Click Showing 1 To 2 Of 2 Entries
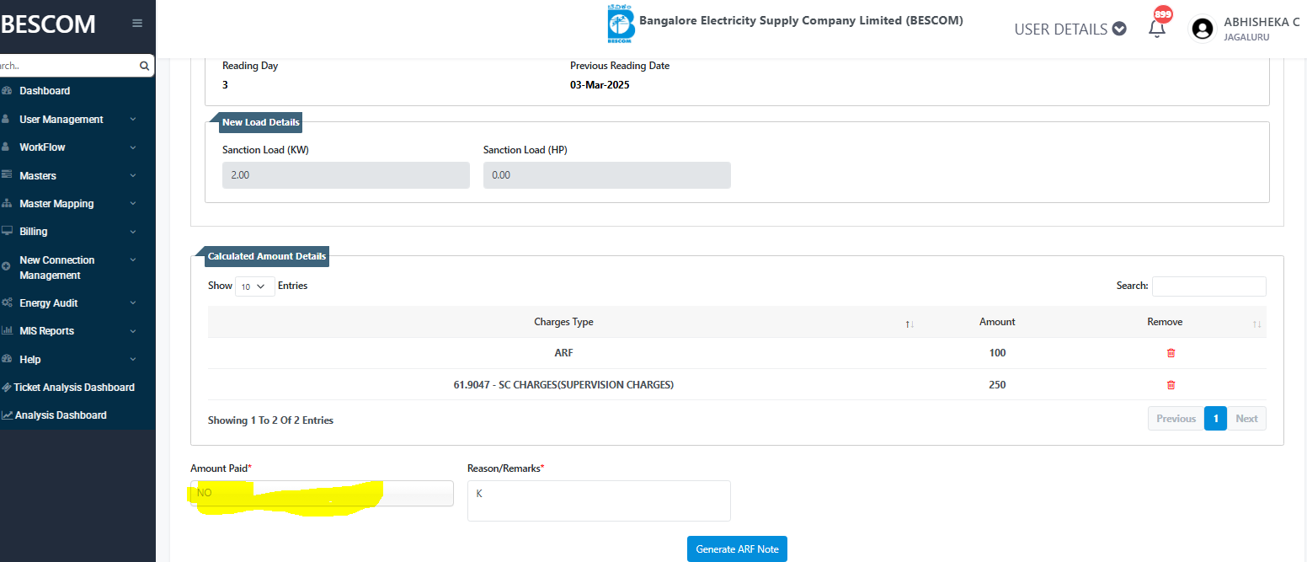 click(270, 420)
